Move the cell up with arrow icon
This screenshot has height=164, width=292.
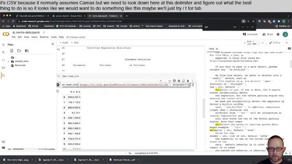pyautogui.click(x=161, y=81)
